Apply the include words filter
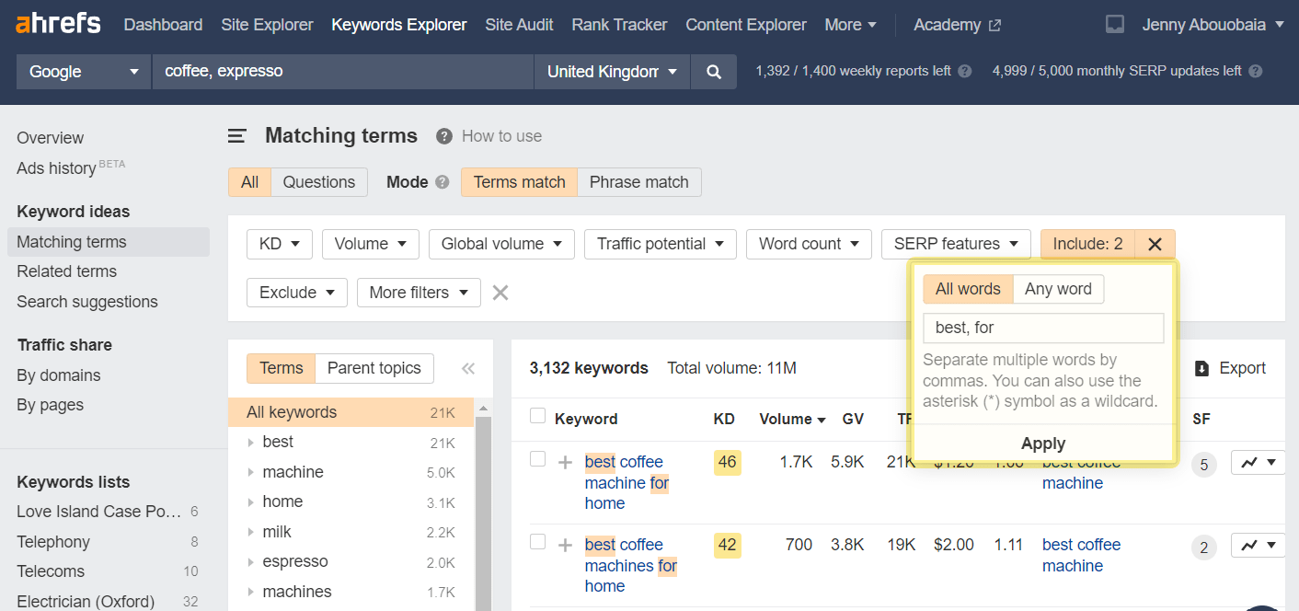The image size is (1299, 611). point(1042,443)
